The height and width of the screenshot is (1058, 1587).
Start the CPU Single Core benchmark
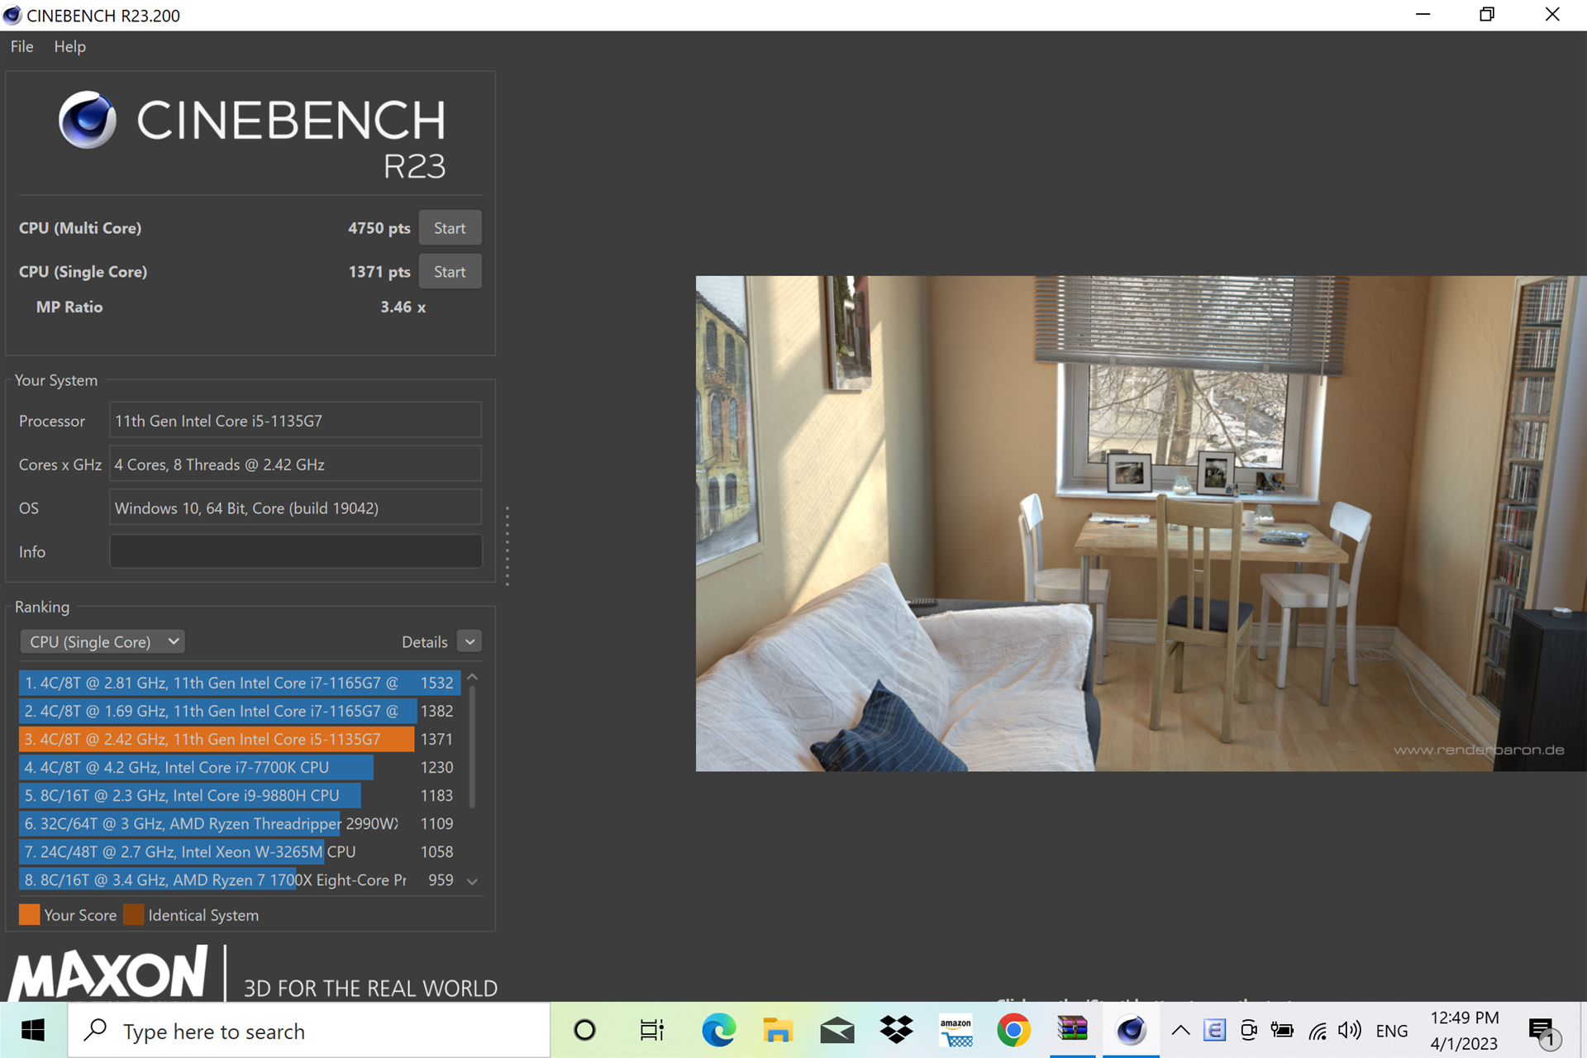pos(450,272)
